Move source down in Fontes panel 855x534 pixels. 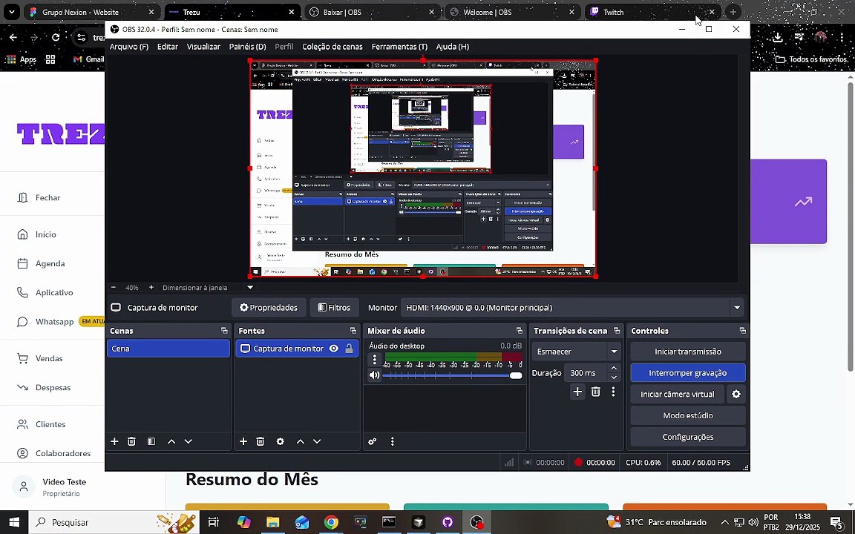(x=317, y=441)
